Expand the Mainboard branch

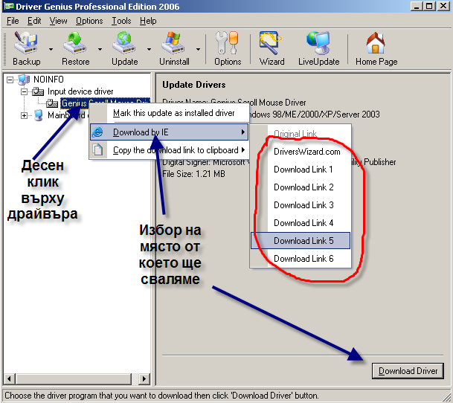pyautogui.click(x=25, y=115)
